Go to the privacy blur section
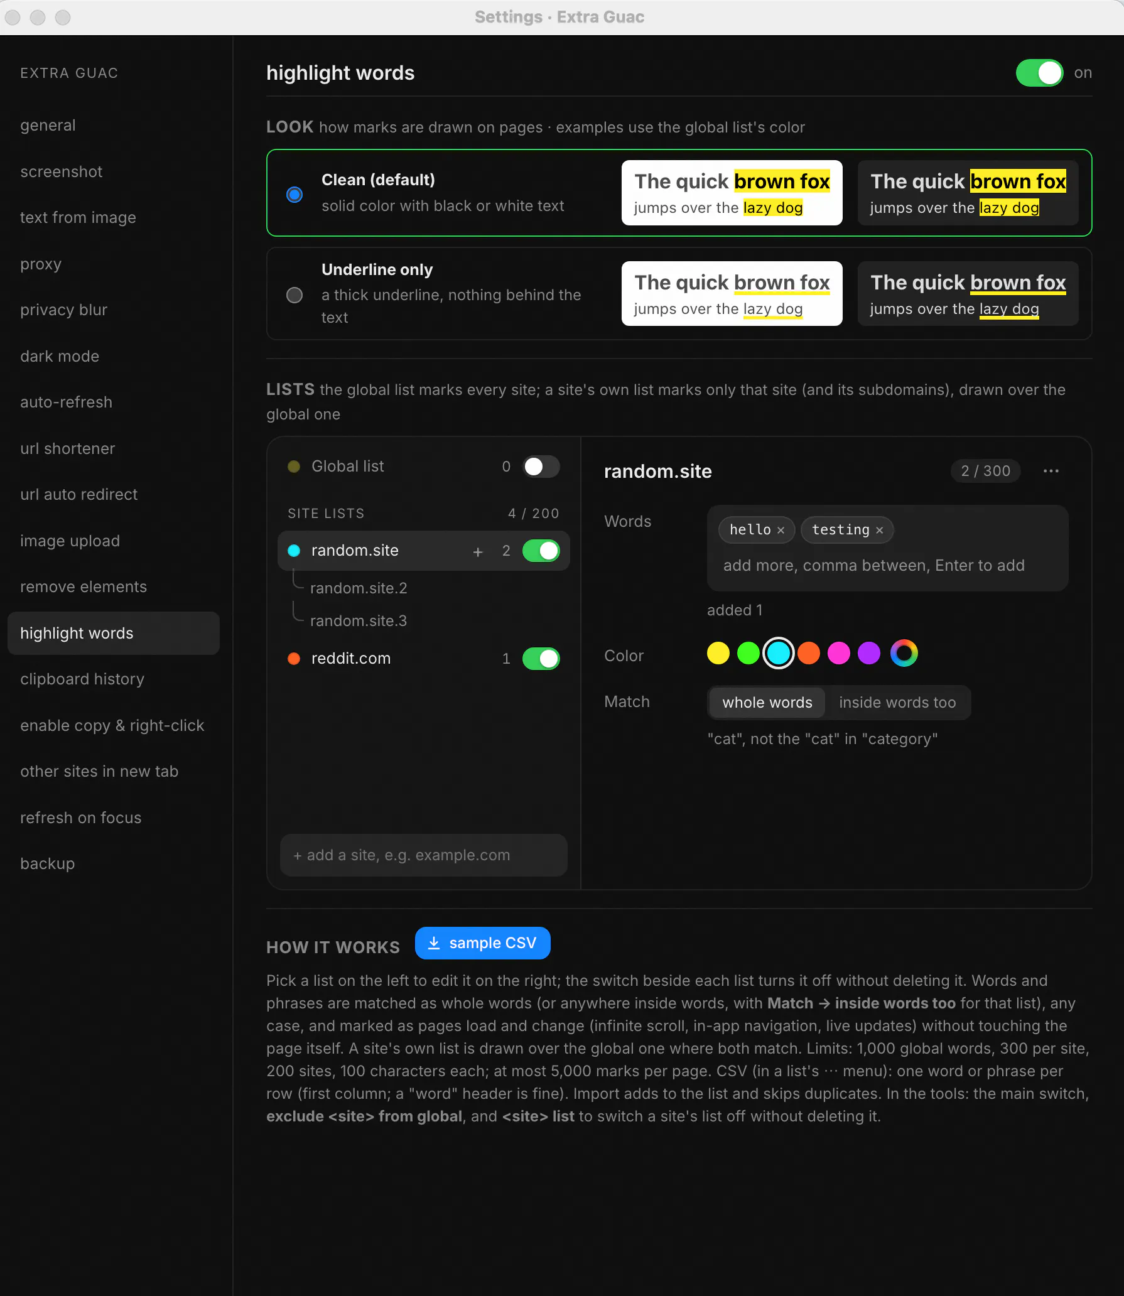 63,310
